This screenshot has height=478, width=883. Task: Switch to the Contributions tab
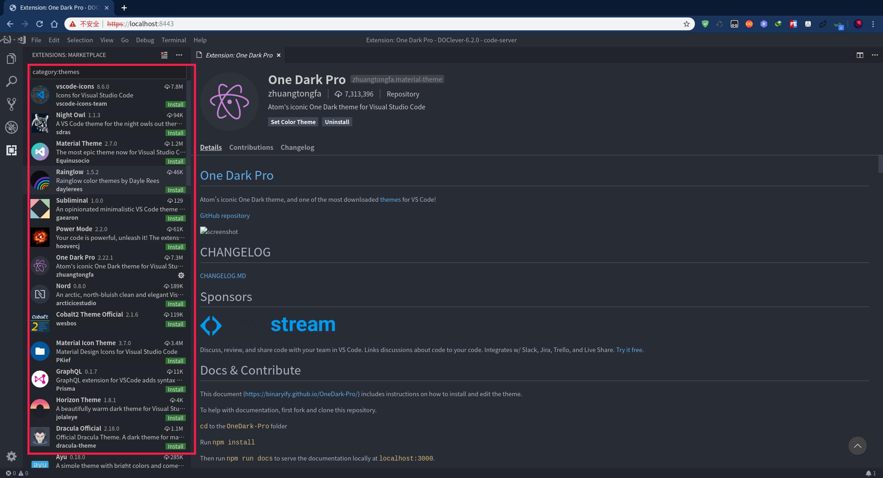click(x=251, y=148)
